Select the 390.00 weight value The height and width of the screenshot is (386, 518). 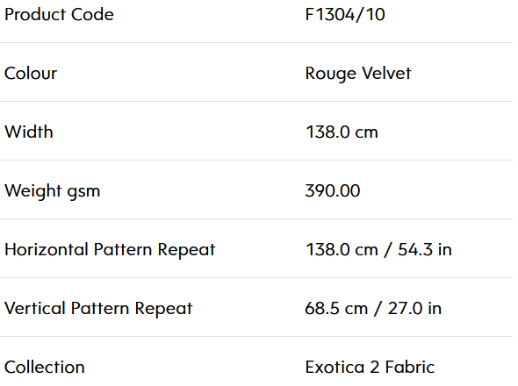point(333,191)
